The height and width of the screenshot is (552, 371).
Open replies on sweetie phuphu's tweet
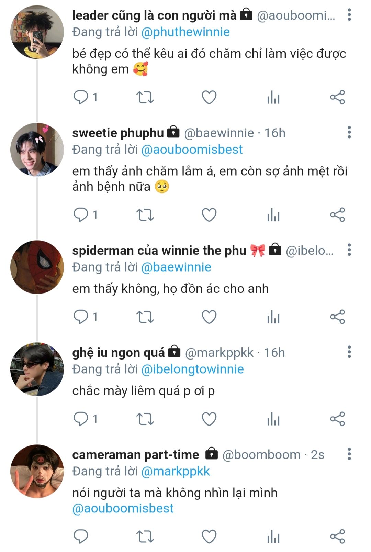click(81, 215)
